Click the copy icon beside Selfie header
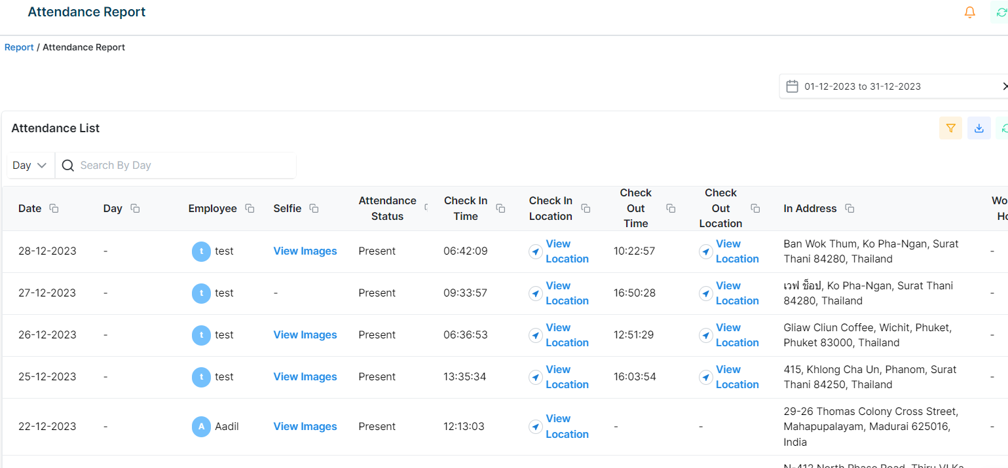This screenshot has width=1008, height=468. click(314, 208)
